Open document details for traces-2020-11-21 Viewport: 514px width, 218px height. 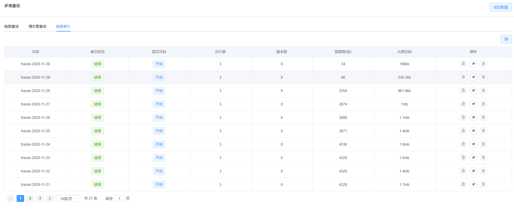point(463,184)
